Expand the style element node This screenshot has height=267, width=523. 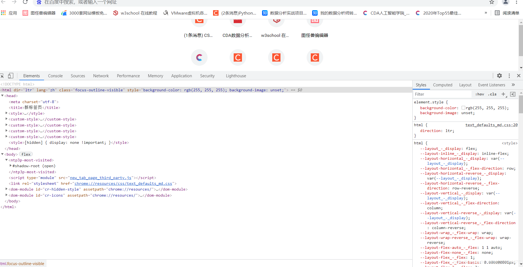point(7,113)
